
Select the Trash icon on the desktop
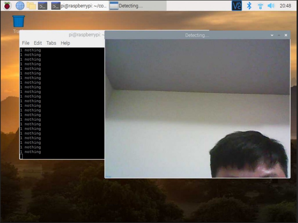(19, 22)
